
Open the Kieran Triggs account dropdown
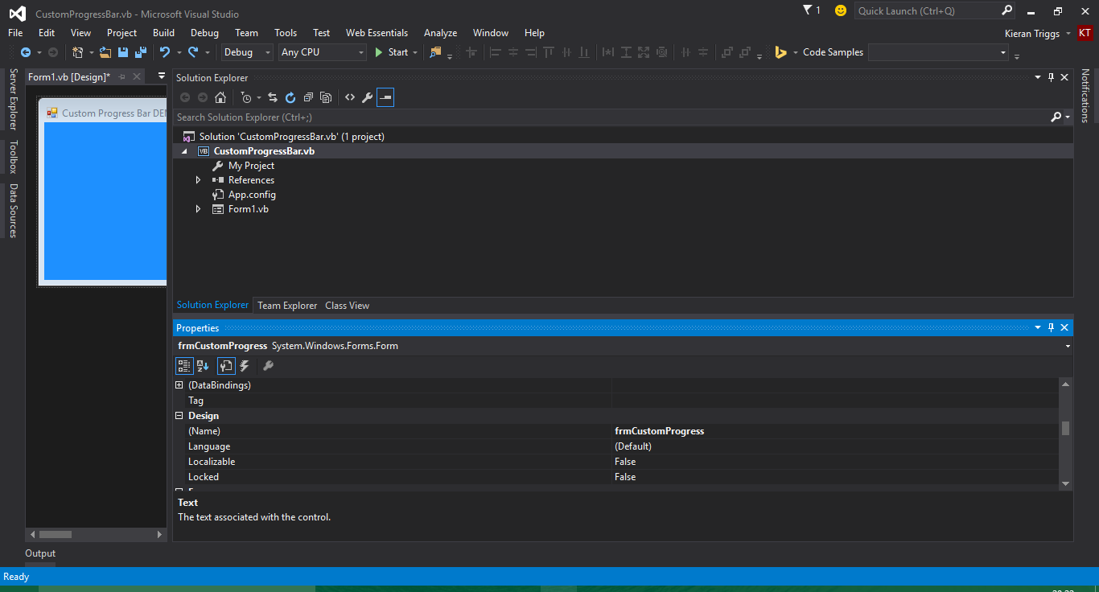pyautogui.click(x=1068, y=34)
